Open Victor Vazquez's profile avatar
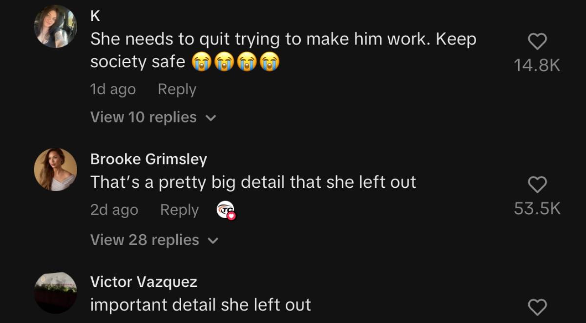 point(55,292)
